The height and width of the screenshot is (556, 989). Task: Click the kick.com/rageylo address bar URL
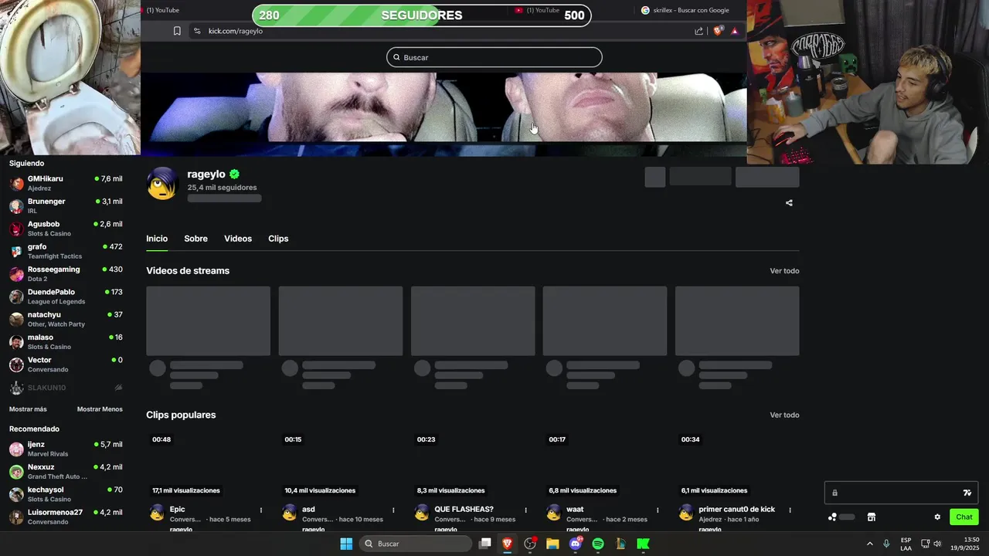[236, 31]
